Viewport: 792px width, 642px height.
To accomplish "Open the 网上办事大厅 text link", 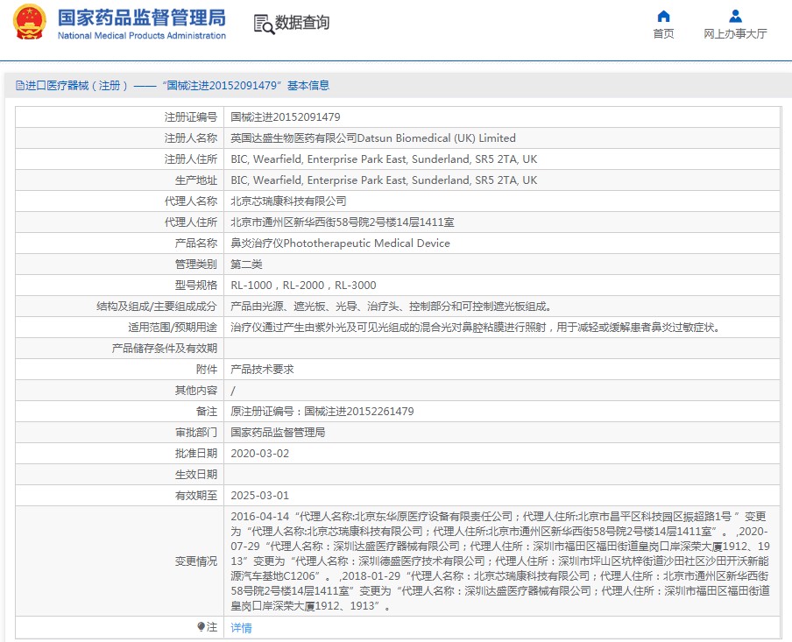I will point(735,34).
